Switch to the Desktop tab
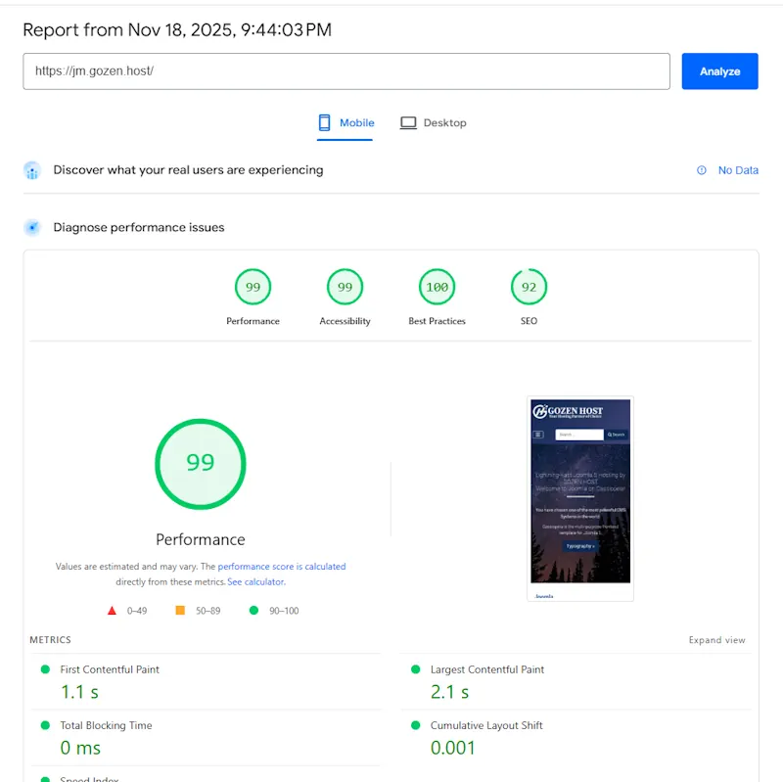The image size is (783, 782). [x=434, y=122]
